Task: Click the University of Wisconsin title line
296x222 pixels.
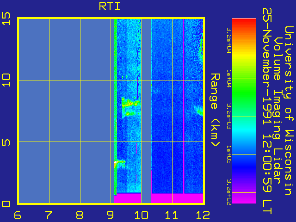Action: coord(289,111)
